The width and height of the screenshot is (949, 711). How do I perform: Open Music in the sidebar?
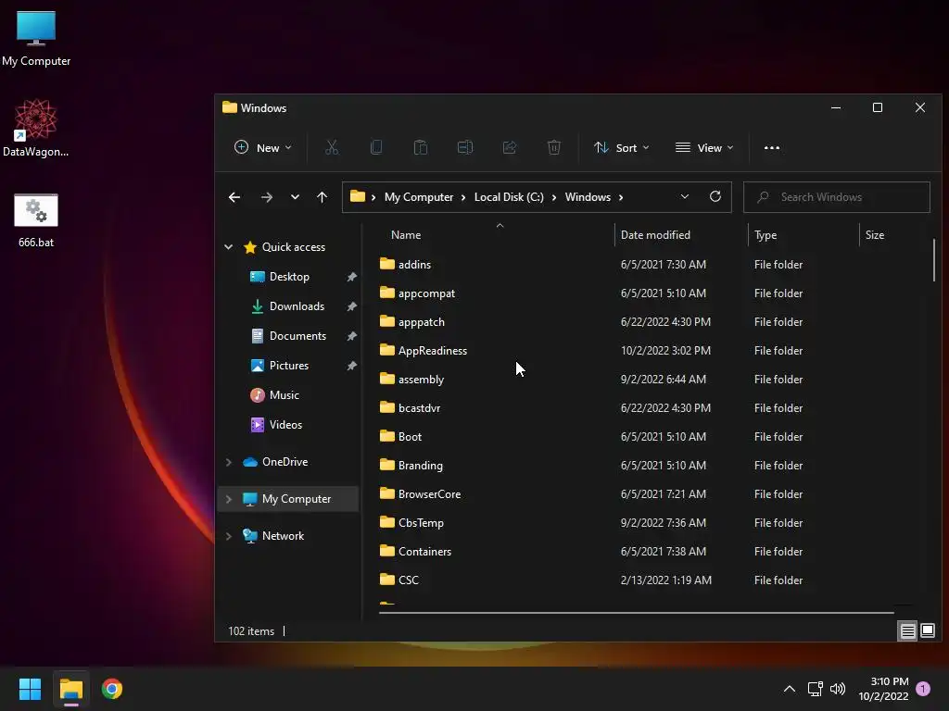click(x=284, y=395)
